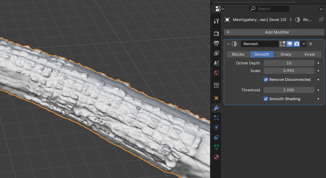Open the Render properties tab
This screenshot has width=326, height=178.
click(x=216, y=33)
